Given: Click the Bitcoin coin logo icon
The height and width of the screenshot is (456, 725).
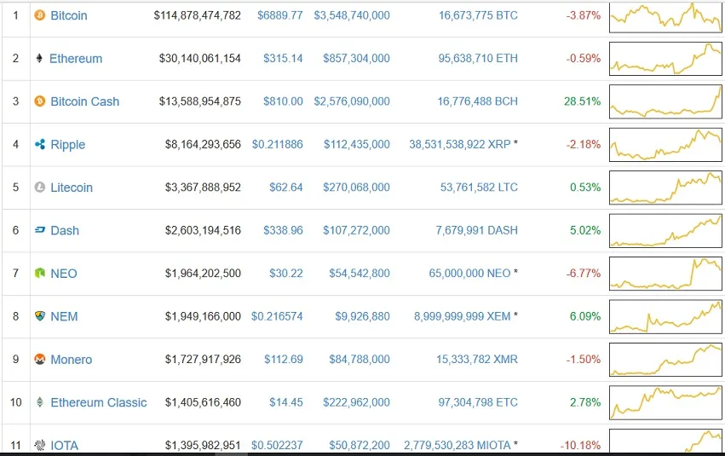Looking at the screenshot, I should tap(40, 15).
